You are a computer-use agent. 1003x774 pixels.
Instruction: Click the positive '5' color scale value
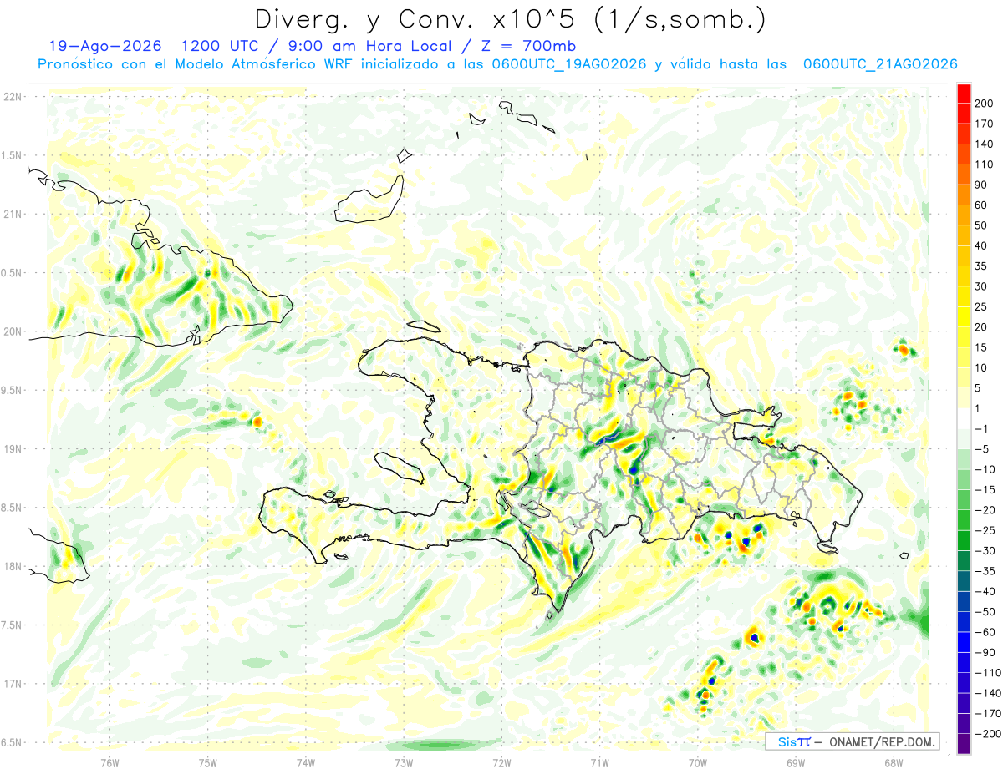(978, 388)
